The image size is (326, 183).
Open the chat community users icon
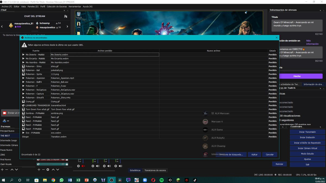click(x=65, y=16)
